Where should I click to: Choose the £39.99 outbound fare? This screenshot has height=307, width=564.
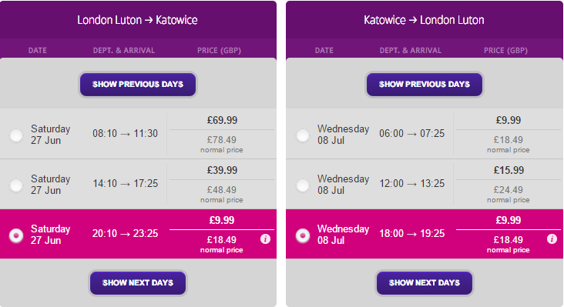222,170
